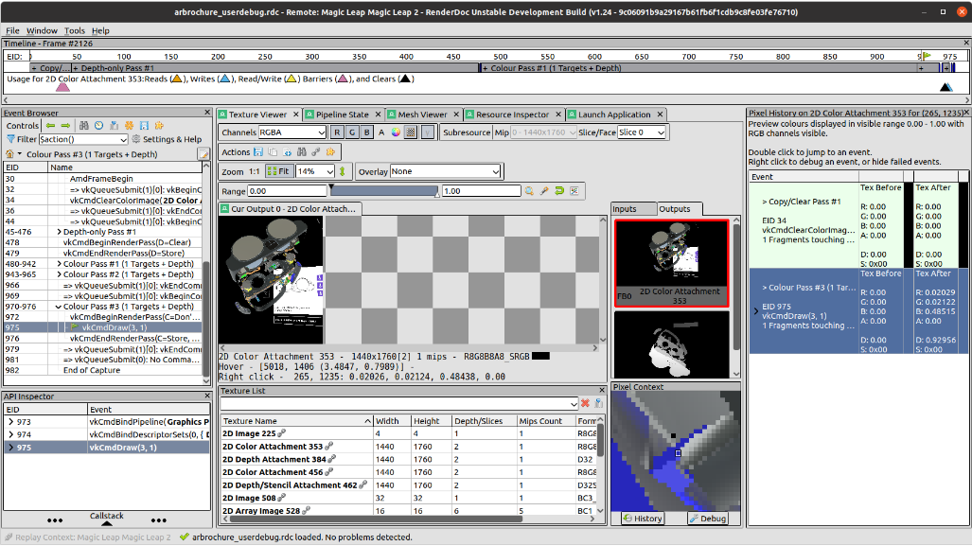Screen dimensions: 972x546
Task: Open the Window menu
Action: [42, 30]
